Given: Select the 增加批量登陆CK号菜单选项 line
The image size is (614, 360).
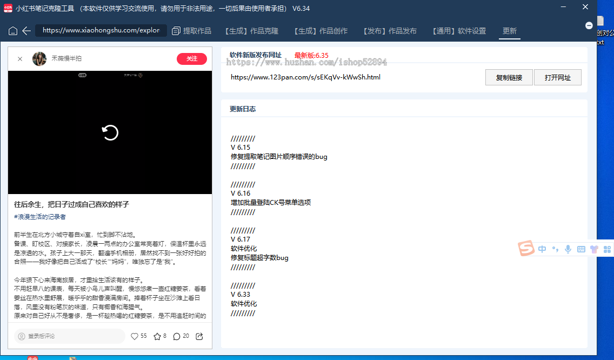Looking at the screenshot, I should [271, 203].
